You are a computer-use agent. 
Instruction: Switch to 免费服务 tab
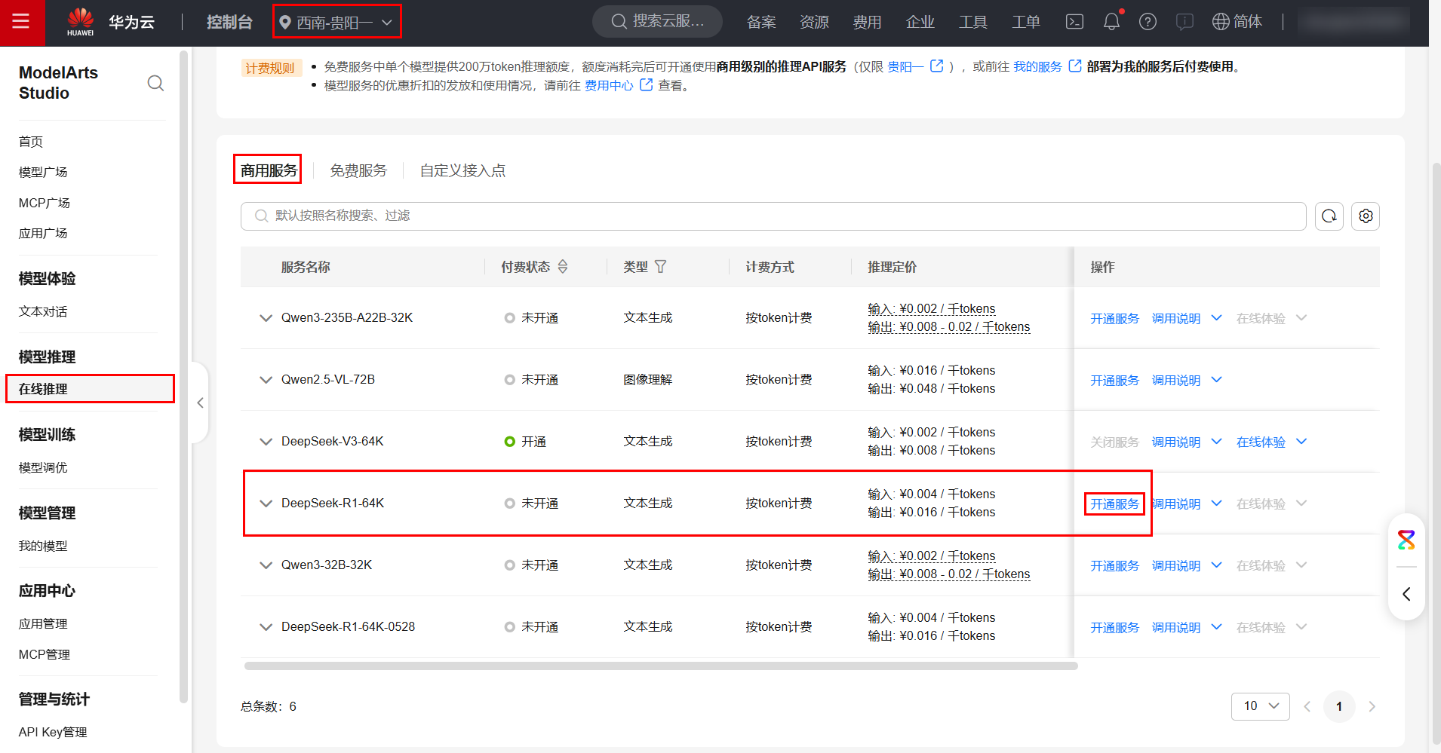(x=358, y=170)
